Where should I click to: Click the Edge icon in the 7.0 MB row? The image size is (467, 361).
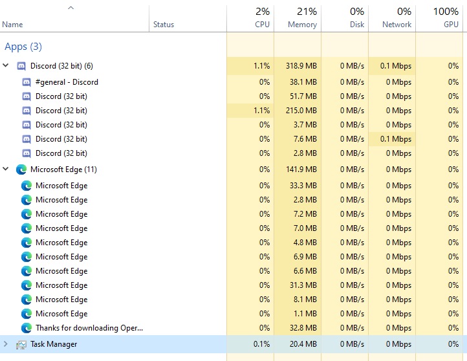[x=27, y=228]
